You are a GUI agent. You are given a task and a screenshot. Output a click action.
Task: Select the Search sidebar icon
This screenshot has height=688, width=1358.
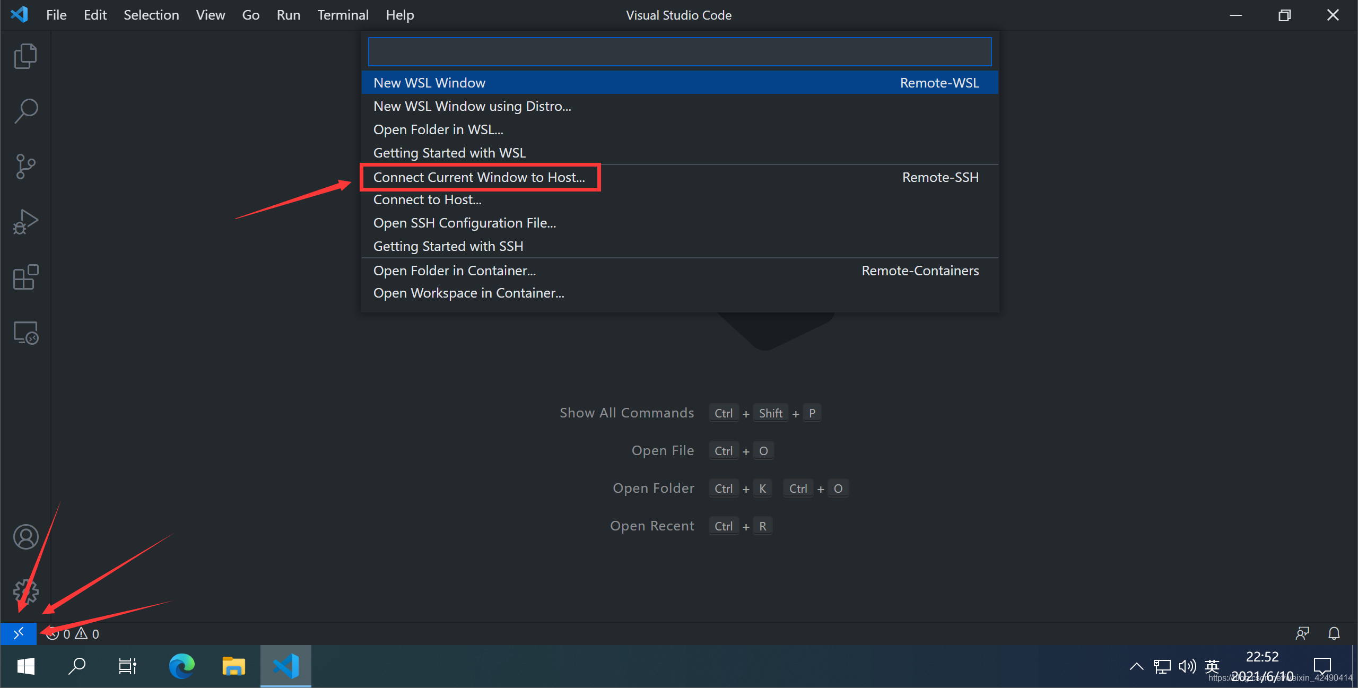24,110
